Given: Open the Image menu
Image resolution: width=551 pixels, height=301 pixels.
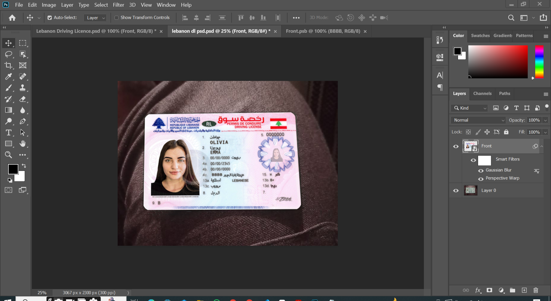Looking at the screenshot, I should (49, 5).
